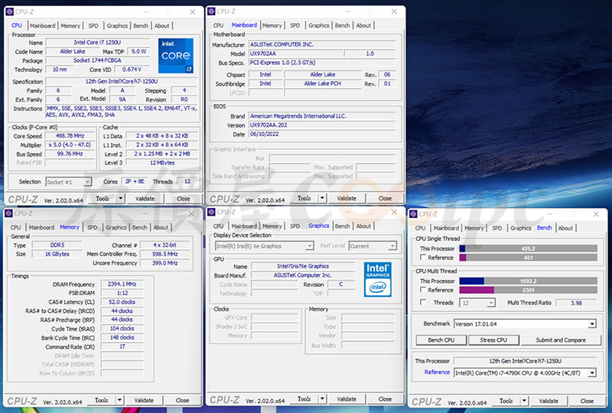Screen dimensions: 612x413
Task: Open Tools dropdown arrow in CPU tab window
Action: click(x=121, y=198)
